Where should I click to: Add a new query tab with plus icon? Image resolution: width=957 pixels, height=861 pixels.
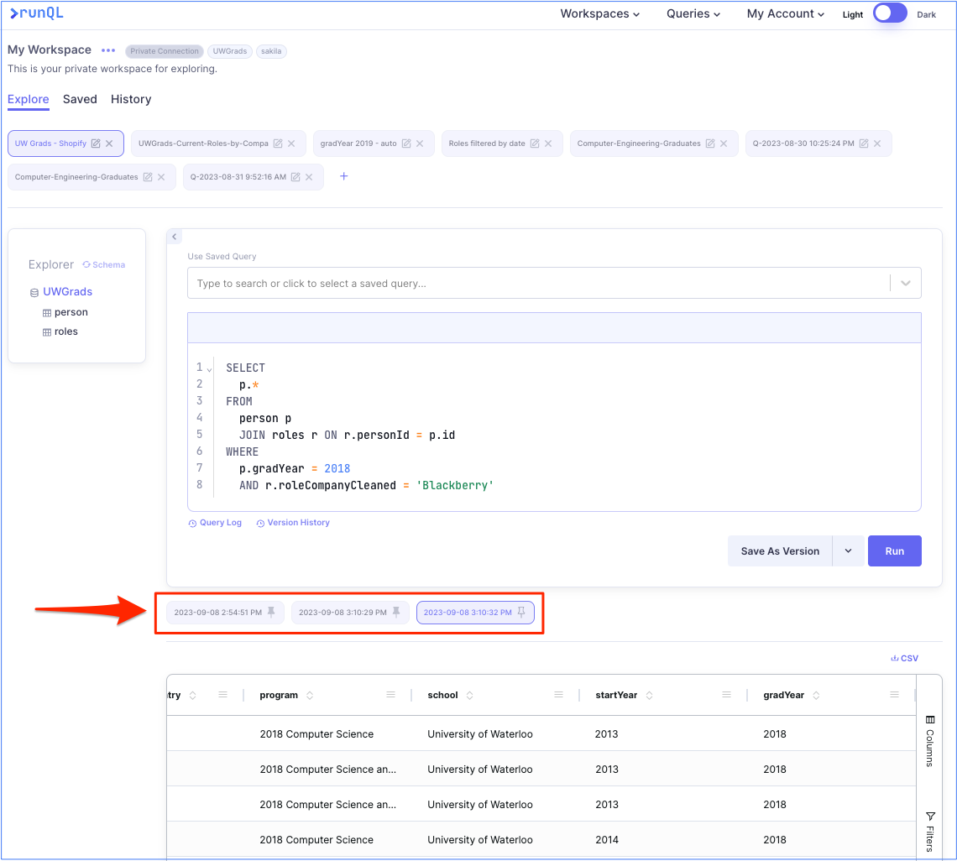tap(343, 176)
